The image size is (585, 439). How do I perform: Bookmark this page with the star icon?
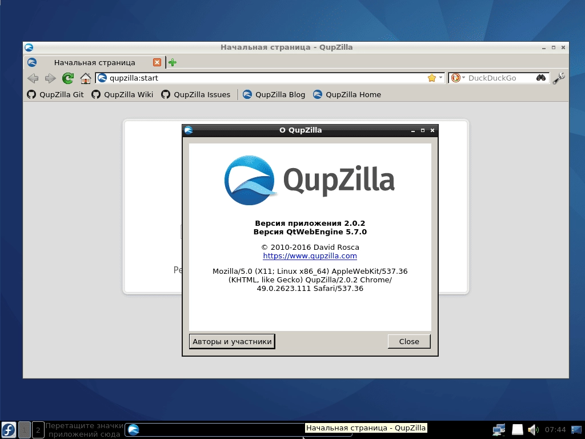tap(432, 78)
